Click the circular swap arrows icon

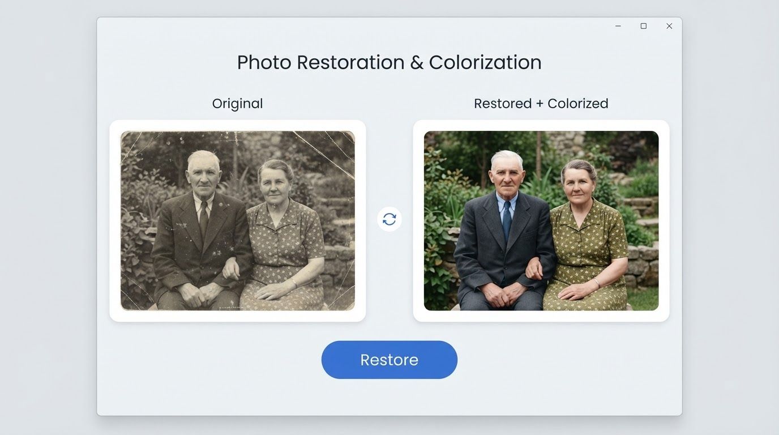click(389, 219)
